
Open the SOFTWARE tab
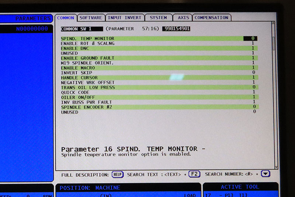pos(91,18)
